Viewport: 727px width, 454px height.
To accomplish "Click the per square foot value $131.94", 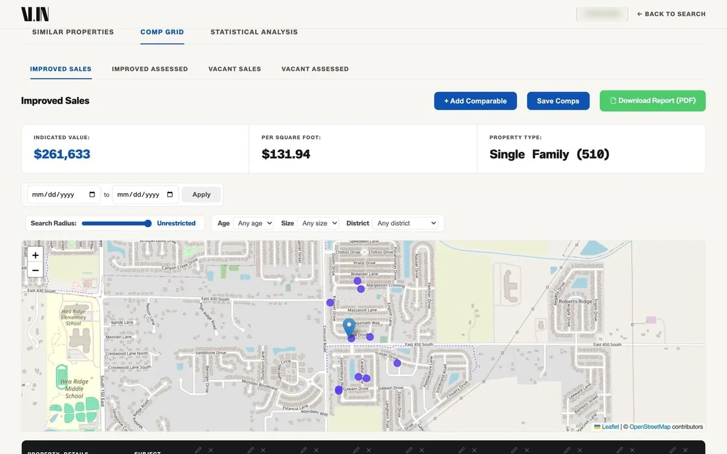I will (x=286, y=154).
